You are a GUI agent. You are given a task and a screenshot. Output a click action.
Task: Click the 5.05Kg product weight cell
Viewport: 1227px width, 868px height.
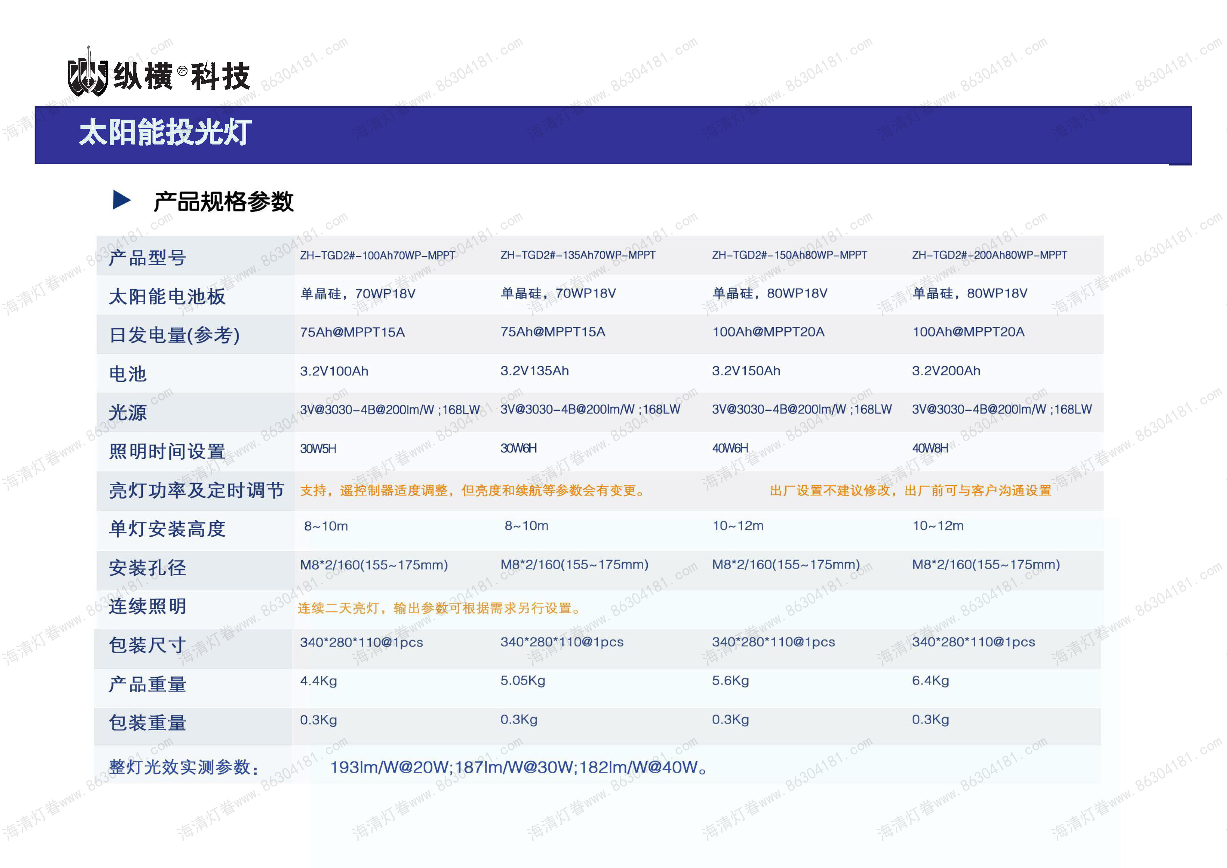point(523,681)
